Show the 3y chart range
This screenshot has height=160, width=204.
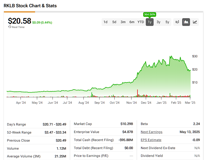click(159, 22)
